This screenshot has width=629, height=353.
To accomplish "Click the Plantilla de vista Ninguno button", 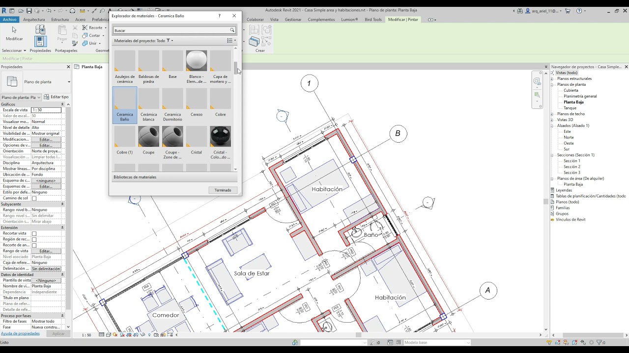I will pyautogui.click(x=46, y=280).
